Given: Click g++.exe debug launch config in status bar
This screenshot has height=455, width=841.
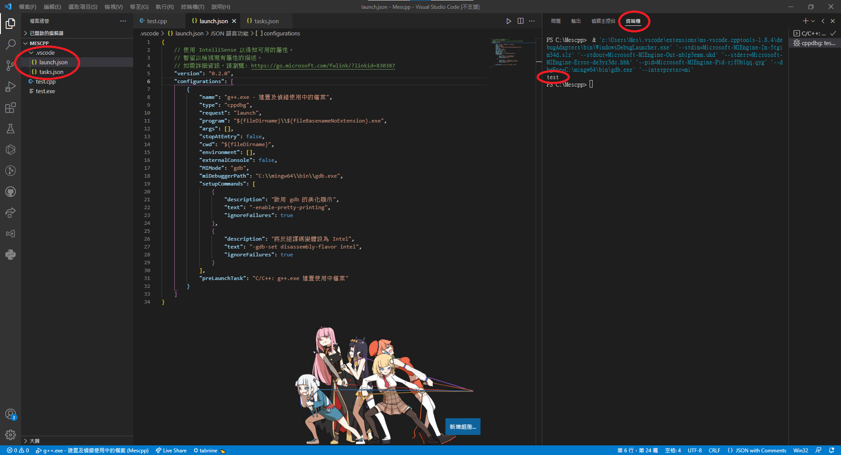Looking at the screenshot, I should (92, 450).
